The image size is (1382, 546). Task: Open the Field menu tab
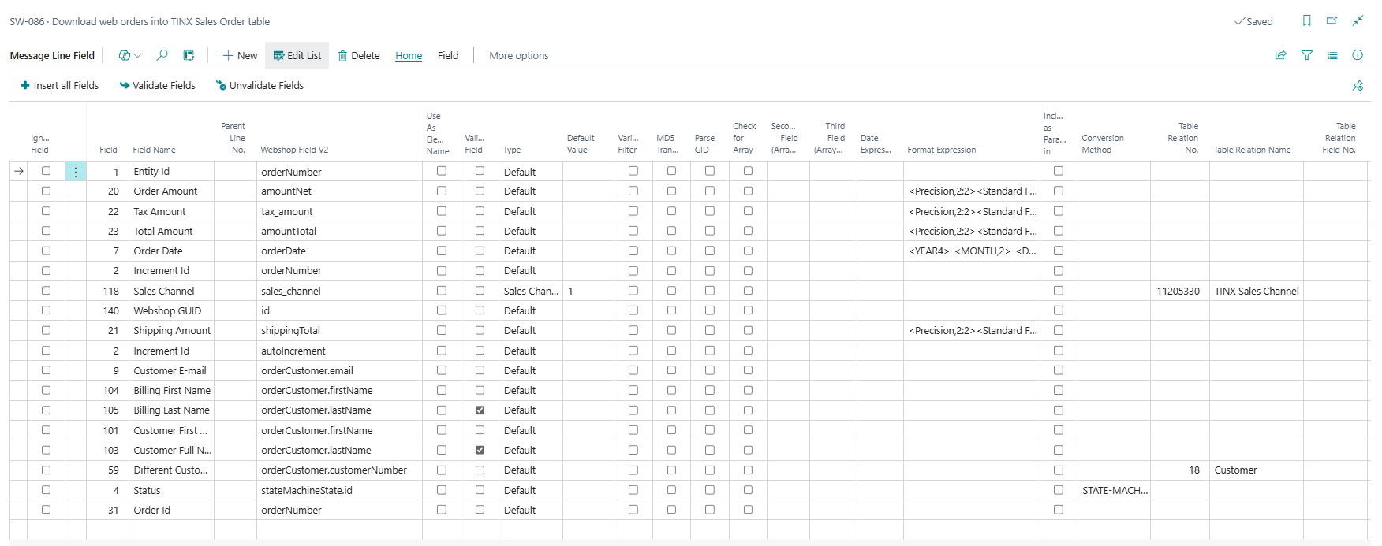point(448,55)
